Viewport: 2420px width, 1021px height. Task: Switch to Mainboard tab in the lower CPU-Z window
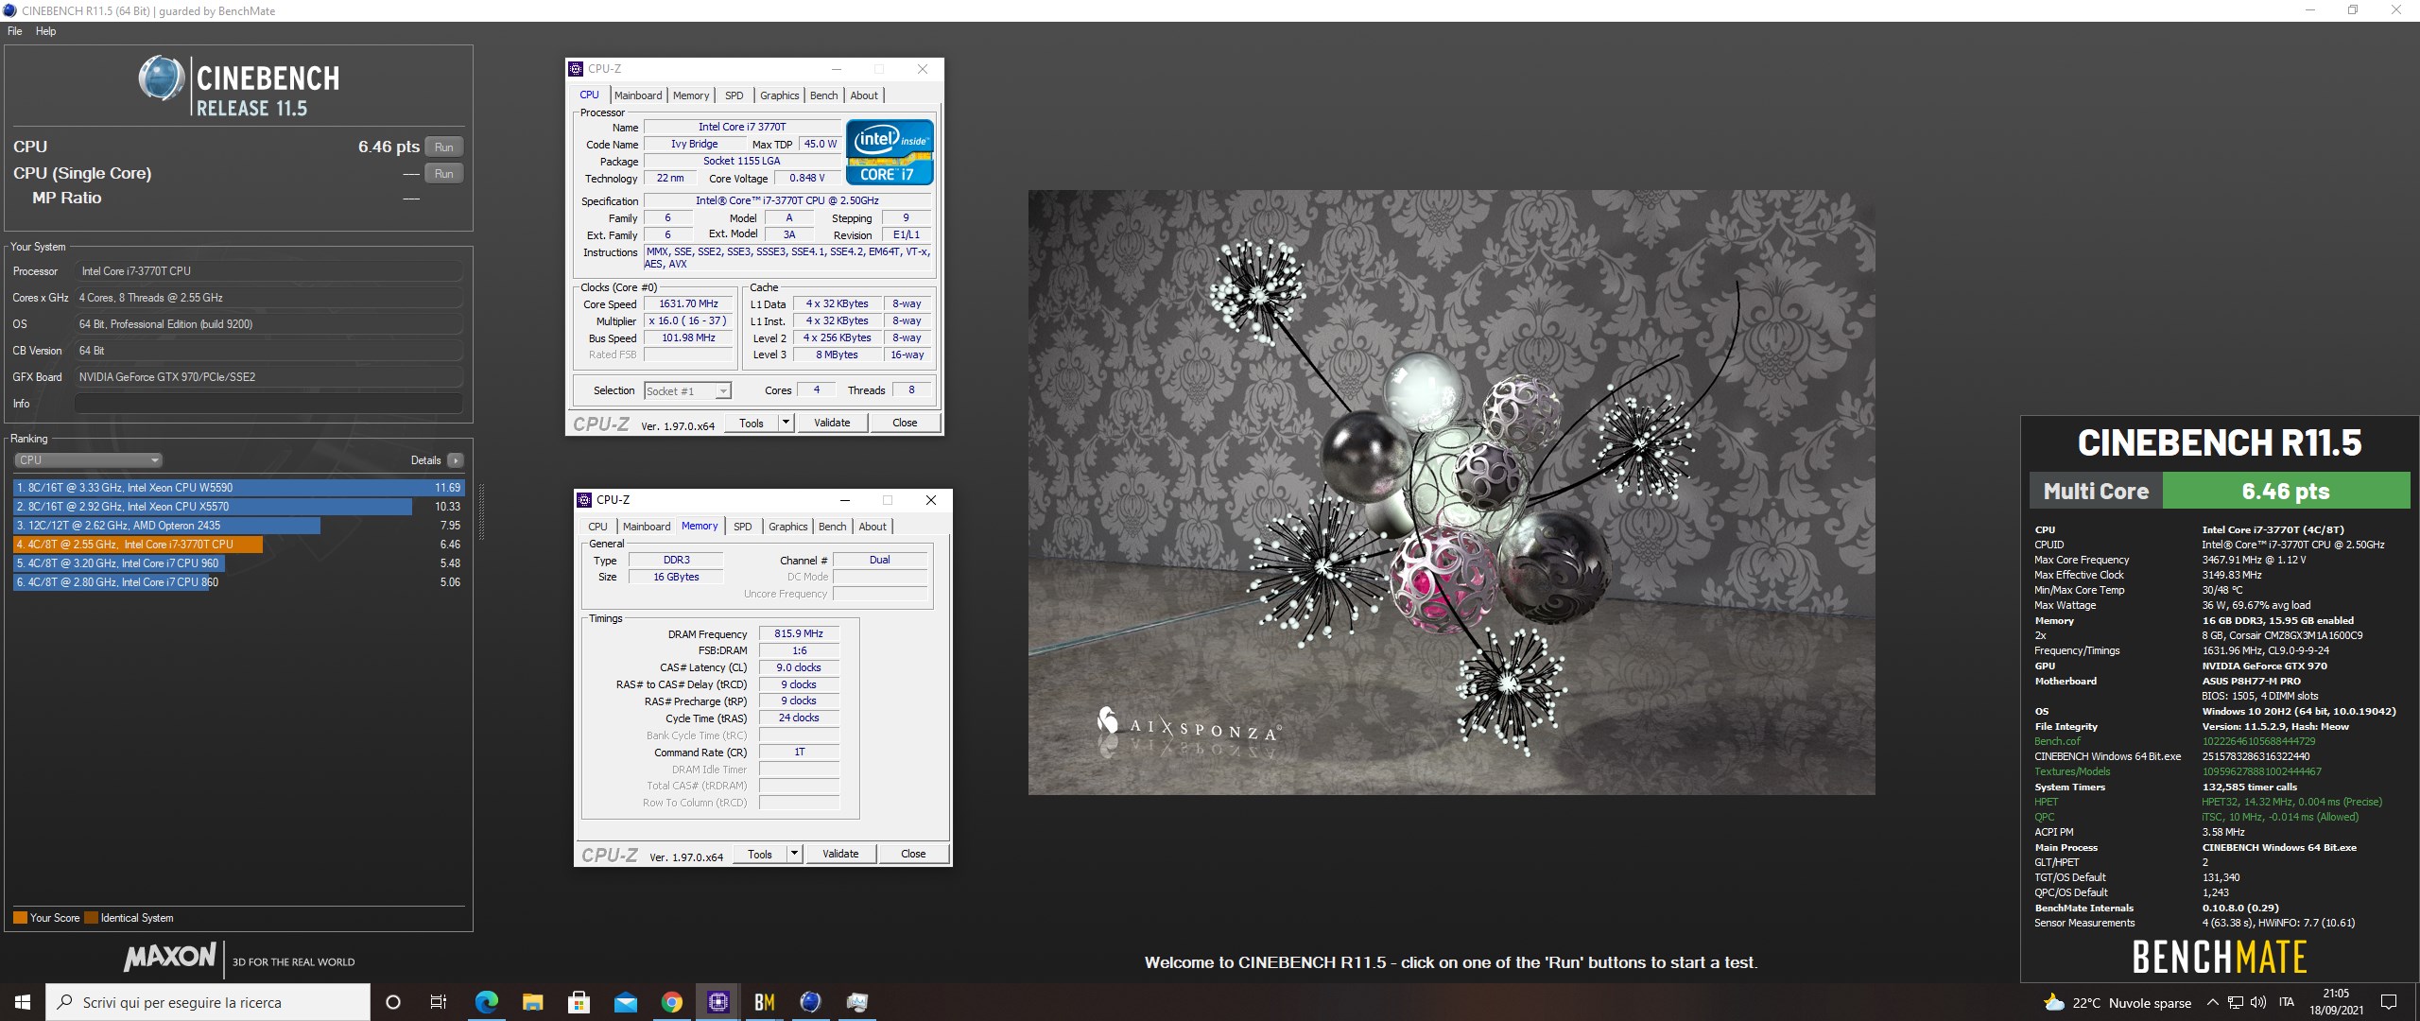pyautogui.click(x=647, y=527)
